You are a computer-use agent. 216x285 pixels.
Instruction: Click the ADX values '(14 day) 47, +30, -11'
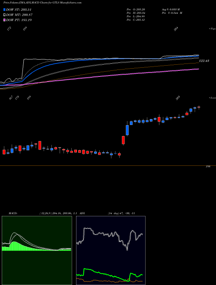click(x=121, y=213)
